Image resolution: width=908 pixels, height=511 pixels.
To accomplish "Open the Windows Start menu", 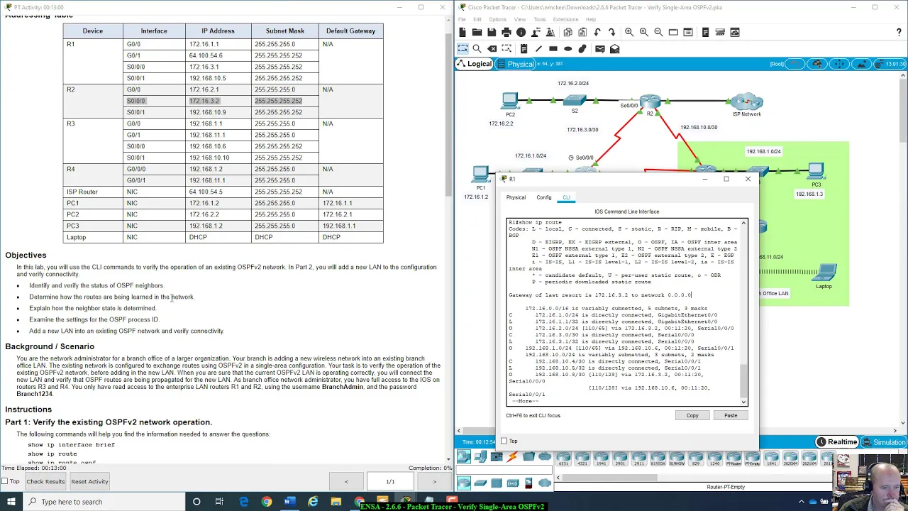I will [x=11, y=502].
